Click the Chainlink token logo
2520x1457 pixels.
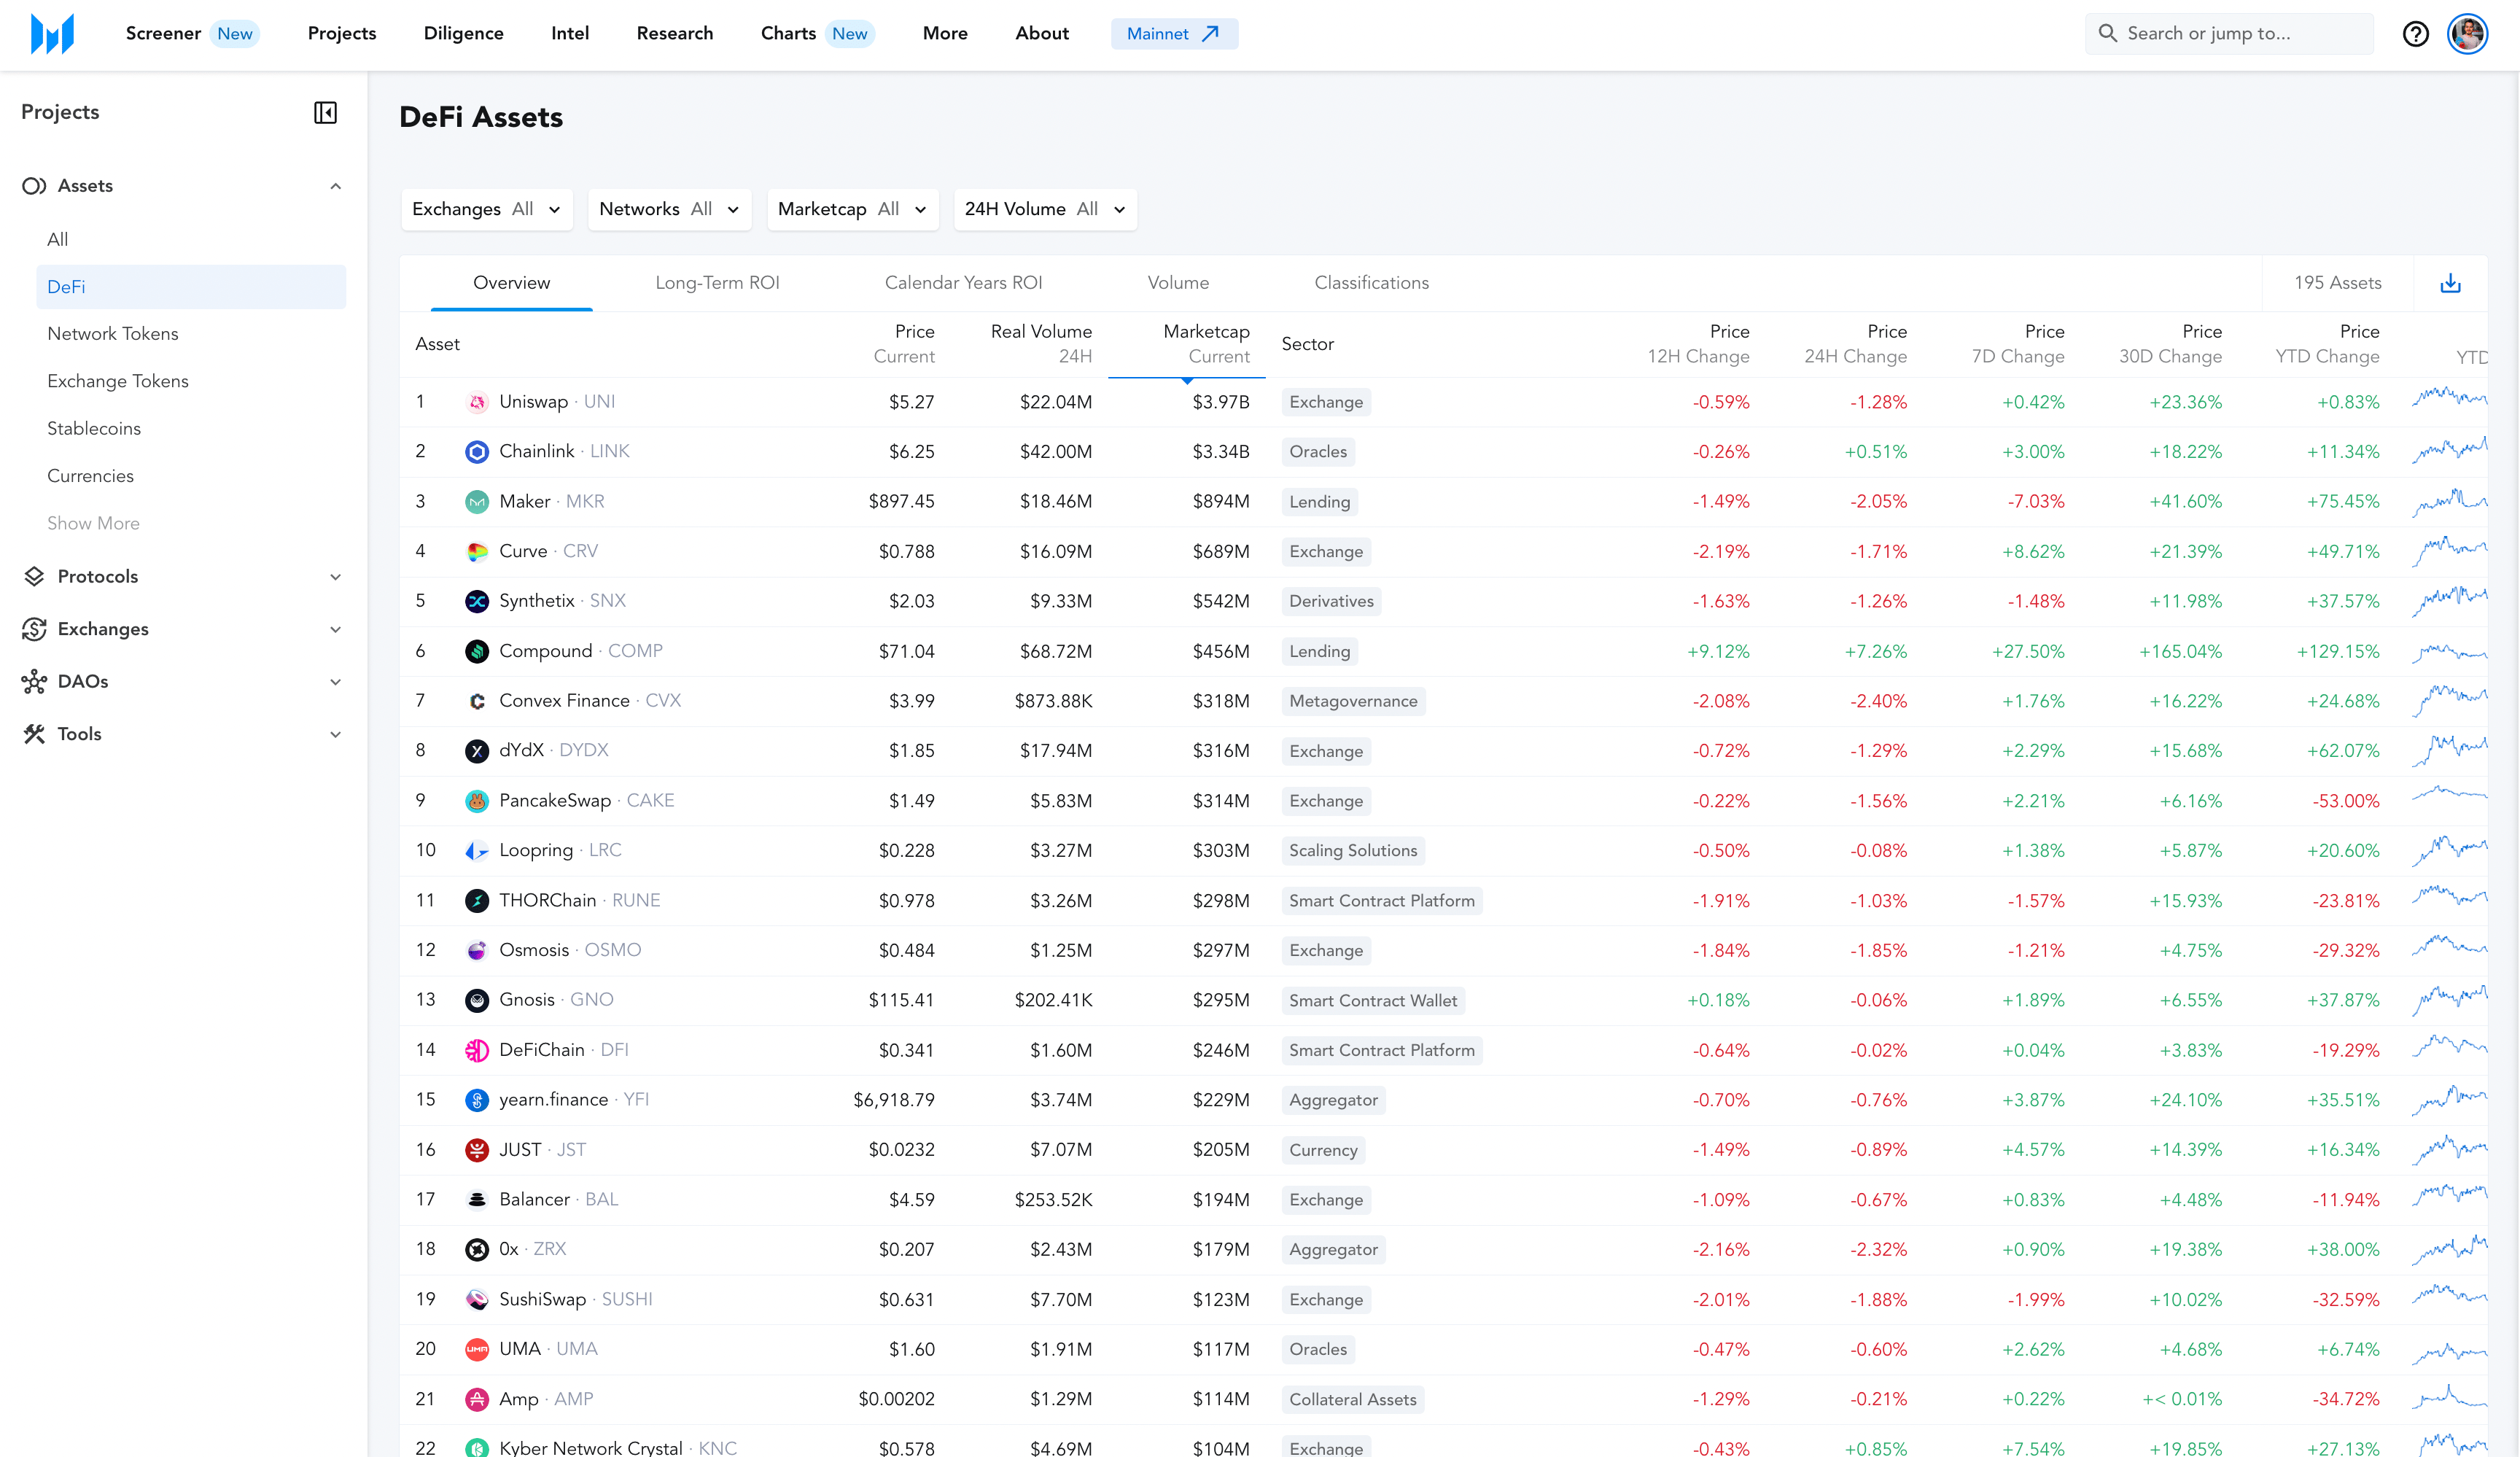tap(477, 452)
